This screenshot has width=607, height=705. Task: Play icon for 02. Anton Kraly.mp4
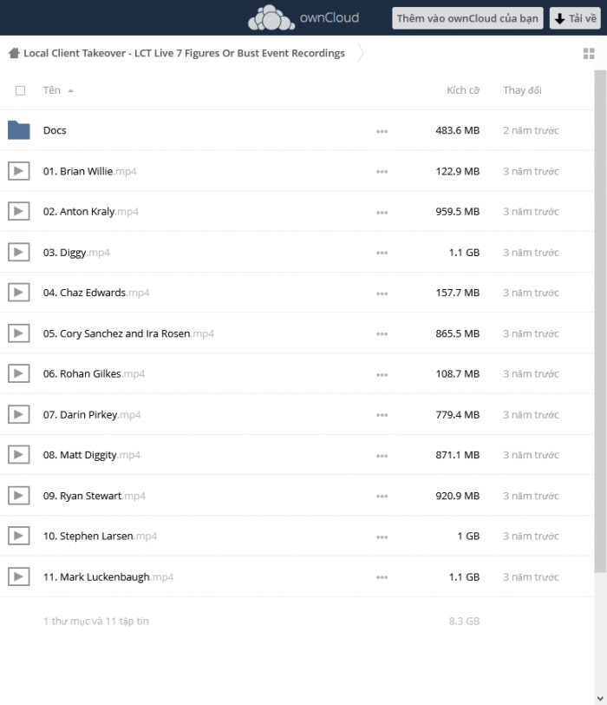point(19,211)
